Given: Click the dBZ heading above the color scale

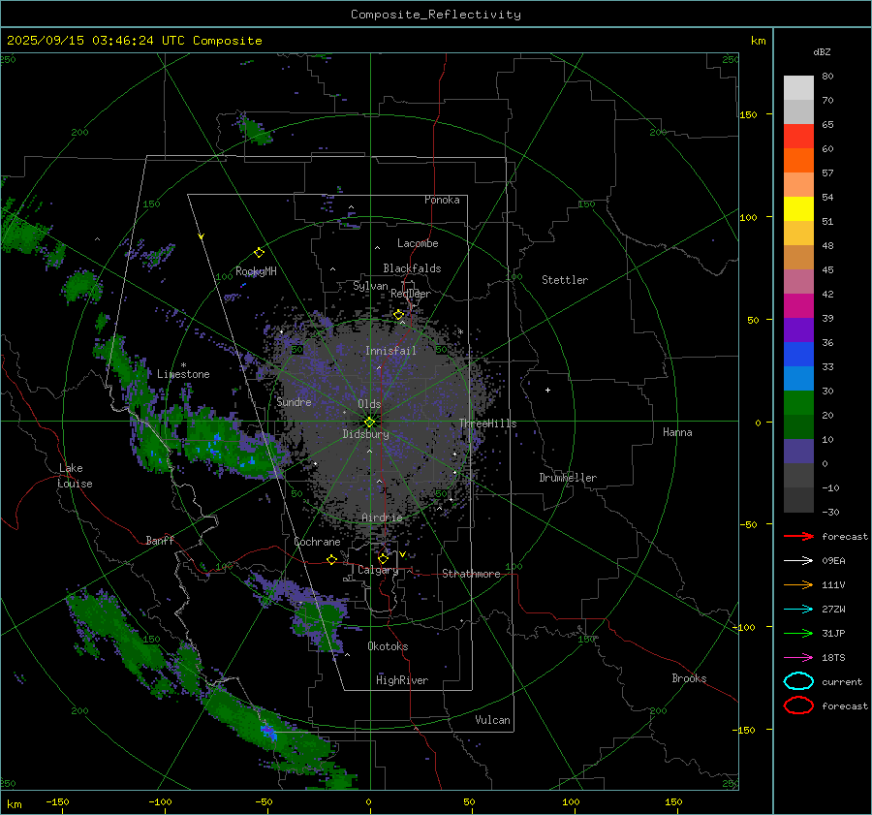Looking at the screenshot, I should tap(822, 51).
